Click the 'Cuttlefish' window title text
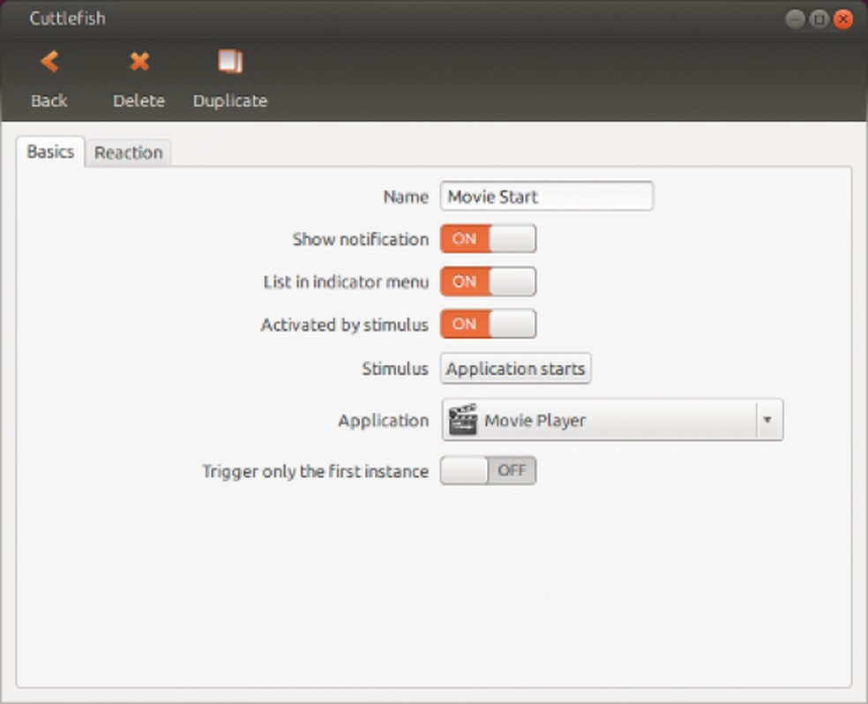 [x=68, y=19]
